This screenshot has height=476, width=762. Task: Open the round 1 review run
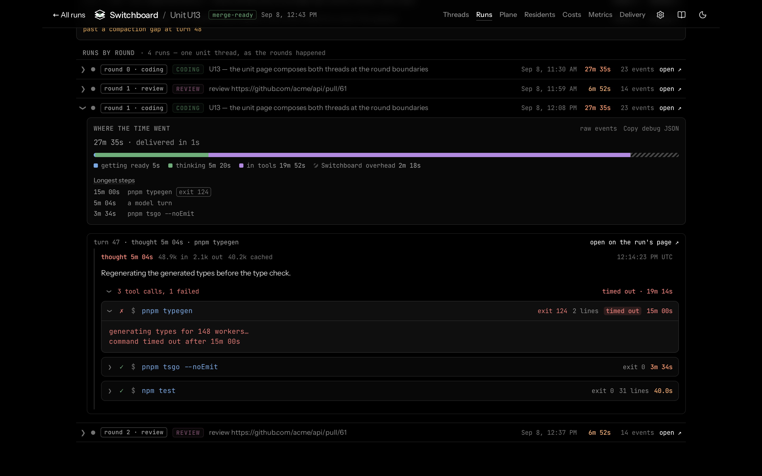click(670, 89)
